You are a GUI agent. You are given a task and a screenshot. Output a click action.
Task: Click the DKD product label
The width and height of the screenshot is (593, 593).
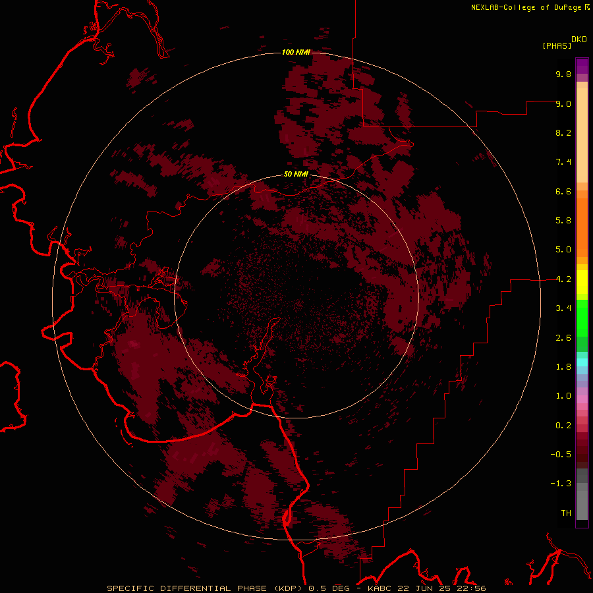579,40
